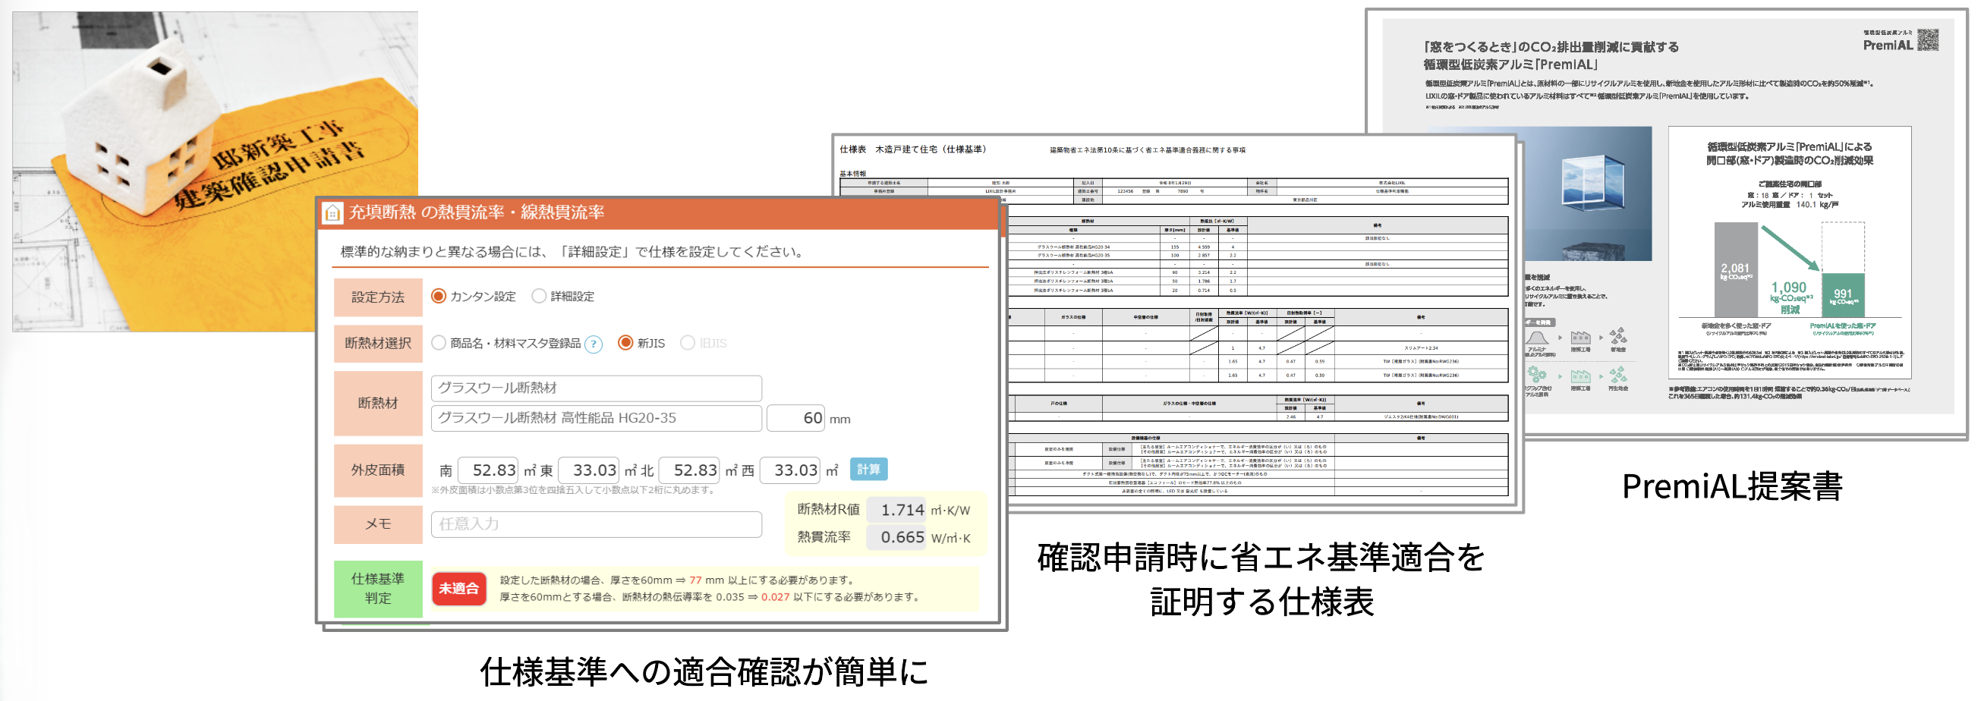Click the 西 area input field
1981x701 pixels.
pyautogui.click(x=790, y=470)
